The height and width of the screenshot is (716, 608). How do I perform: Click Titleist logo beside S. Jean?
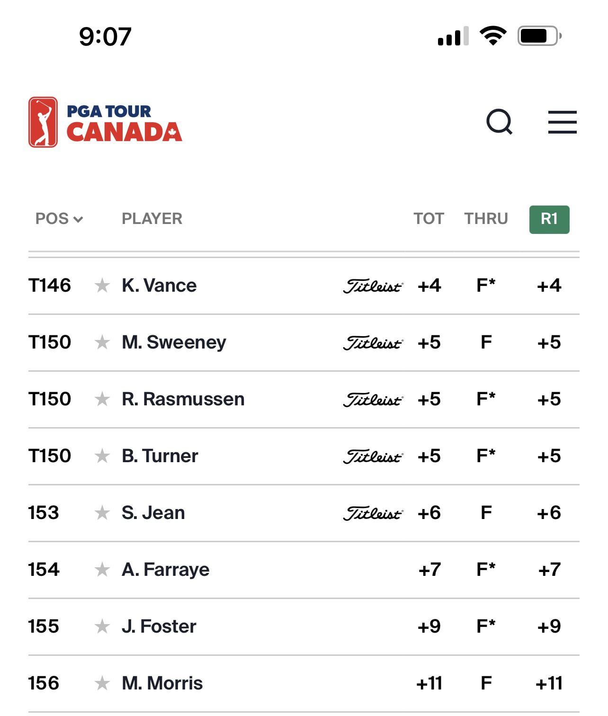[x=373, y=513]
